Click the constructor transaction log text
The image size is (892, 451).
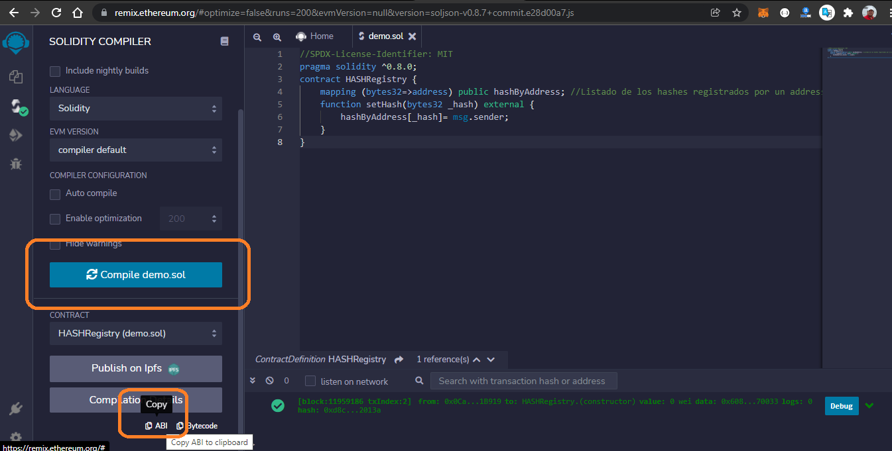555,405
